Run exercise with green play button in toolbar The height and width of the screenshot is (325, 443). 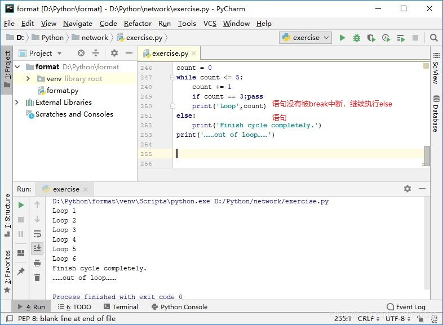click(x=342, y=38)
